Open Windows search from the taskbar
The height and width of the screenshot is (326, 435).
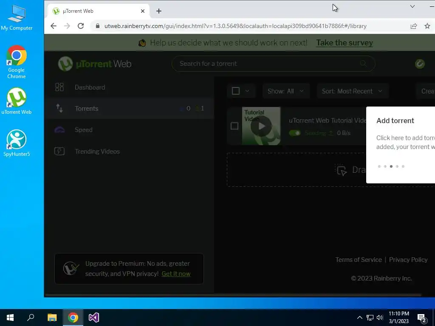click(x=31, y=318)
